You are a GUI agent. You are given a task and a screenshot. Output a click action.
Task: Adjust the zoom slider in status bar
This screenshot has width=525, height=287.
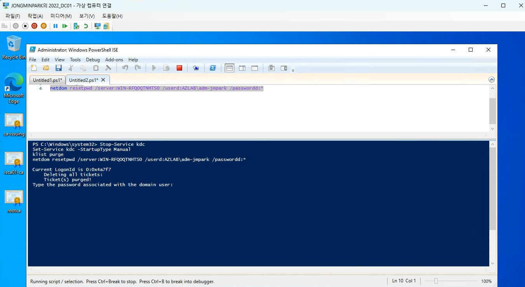pos(436,281)
